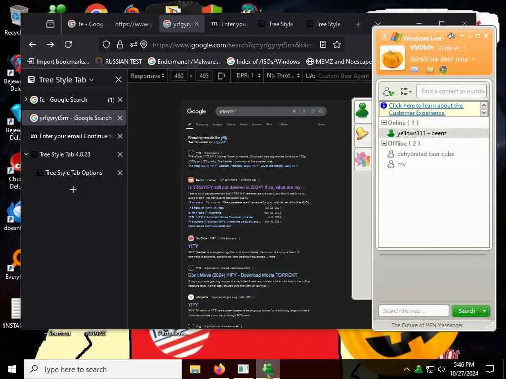Click the 'Custom User Agent' input field

[x=344, y=76]
